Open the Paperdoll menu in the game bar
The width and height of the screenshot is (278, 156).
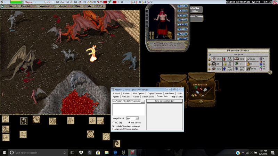pyautogui.click(x=25, y=6)
